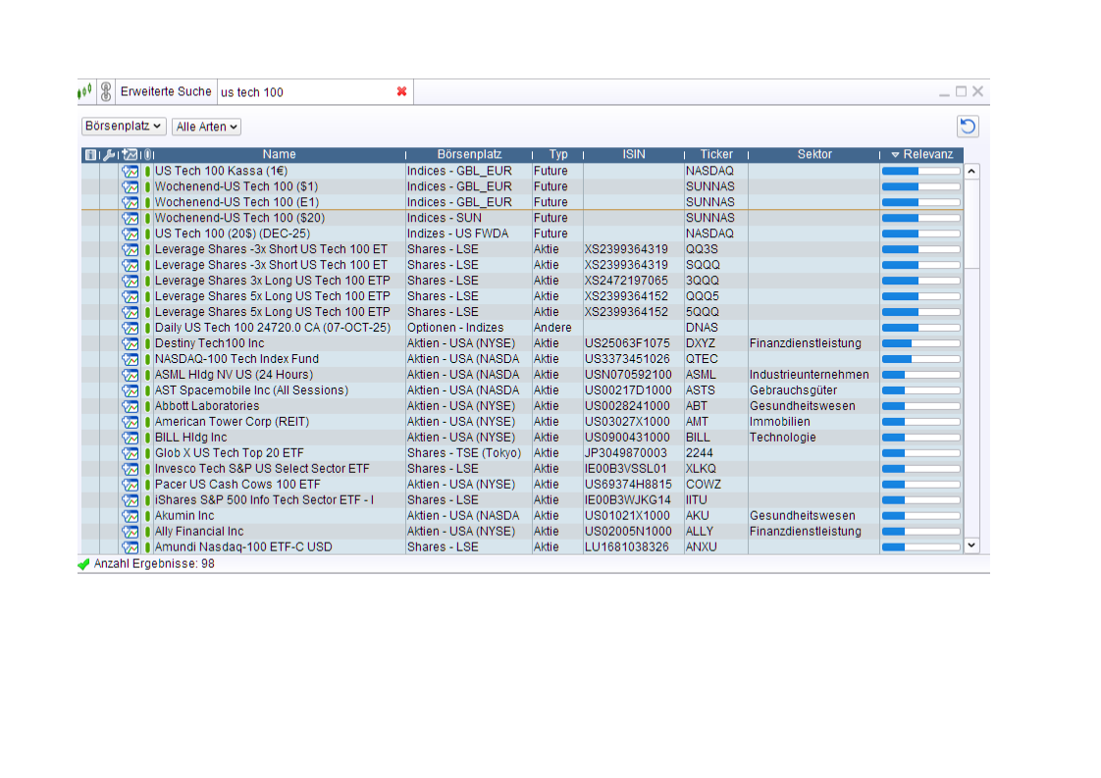Open chart icon for Destiny Tech100 Inc
1101x778 pixels.
pyautogui.click(x=130, y=343)
